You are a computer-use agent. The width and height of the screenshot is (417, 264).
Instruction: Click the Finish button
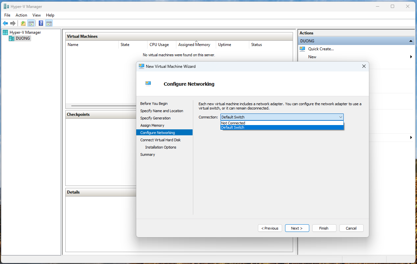(324, 228)
